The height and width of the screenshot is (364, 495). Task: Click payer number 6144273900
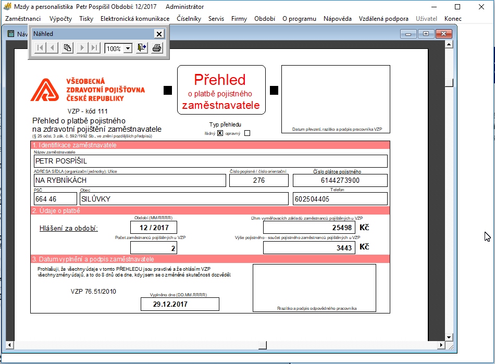pyautogui.click(x=340, y=180)
